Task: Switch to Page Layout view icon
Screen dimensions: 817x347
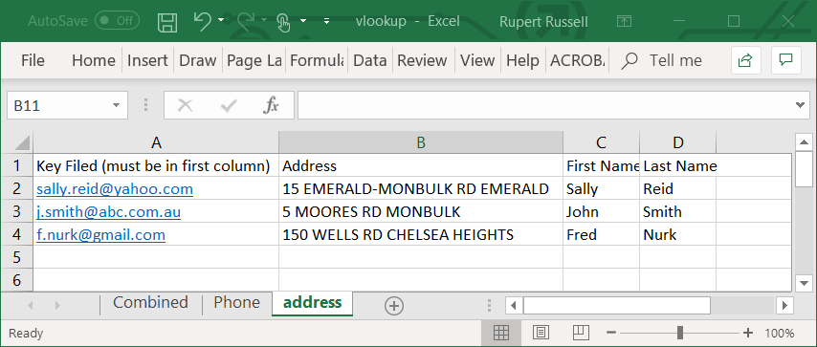Action: [541, 333]
